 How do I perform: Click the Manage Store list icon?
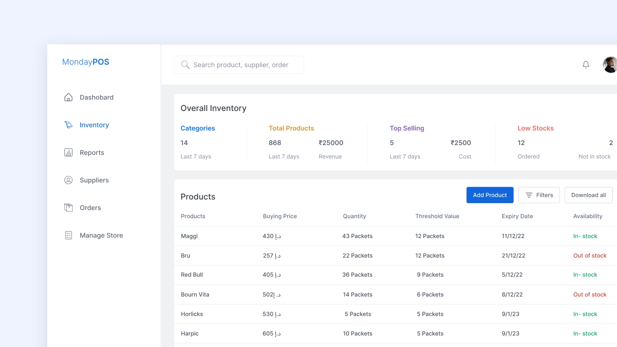point(68,235)
